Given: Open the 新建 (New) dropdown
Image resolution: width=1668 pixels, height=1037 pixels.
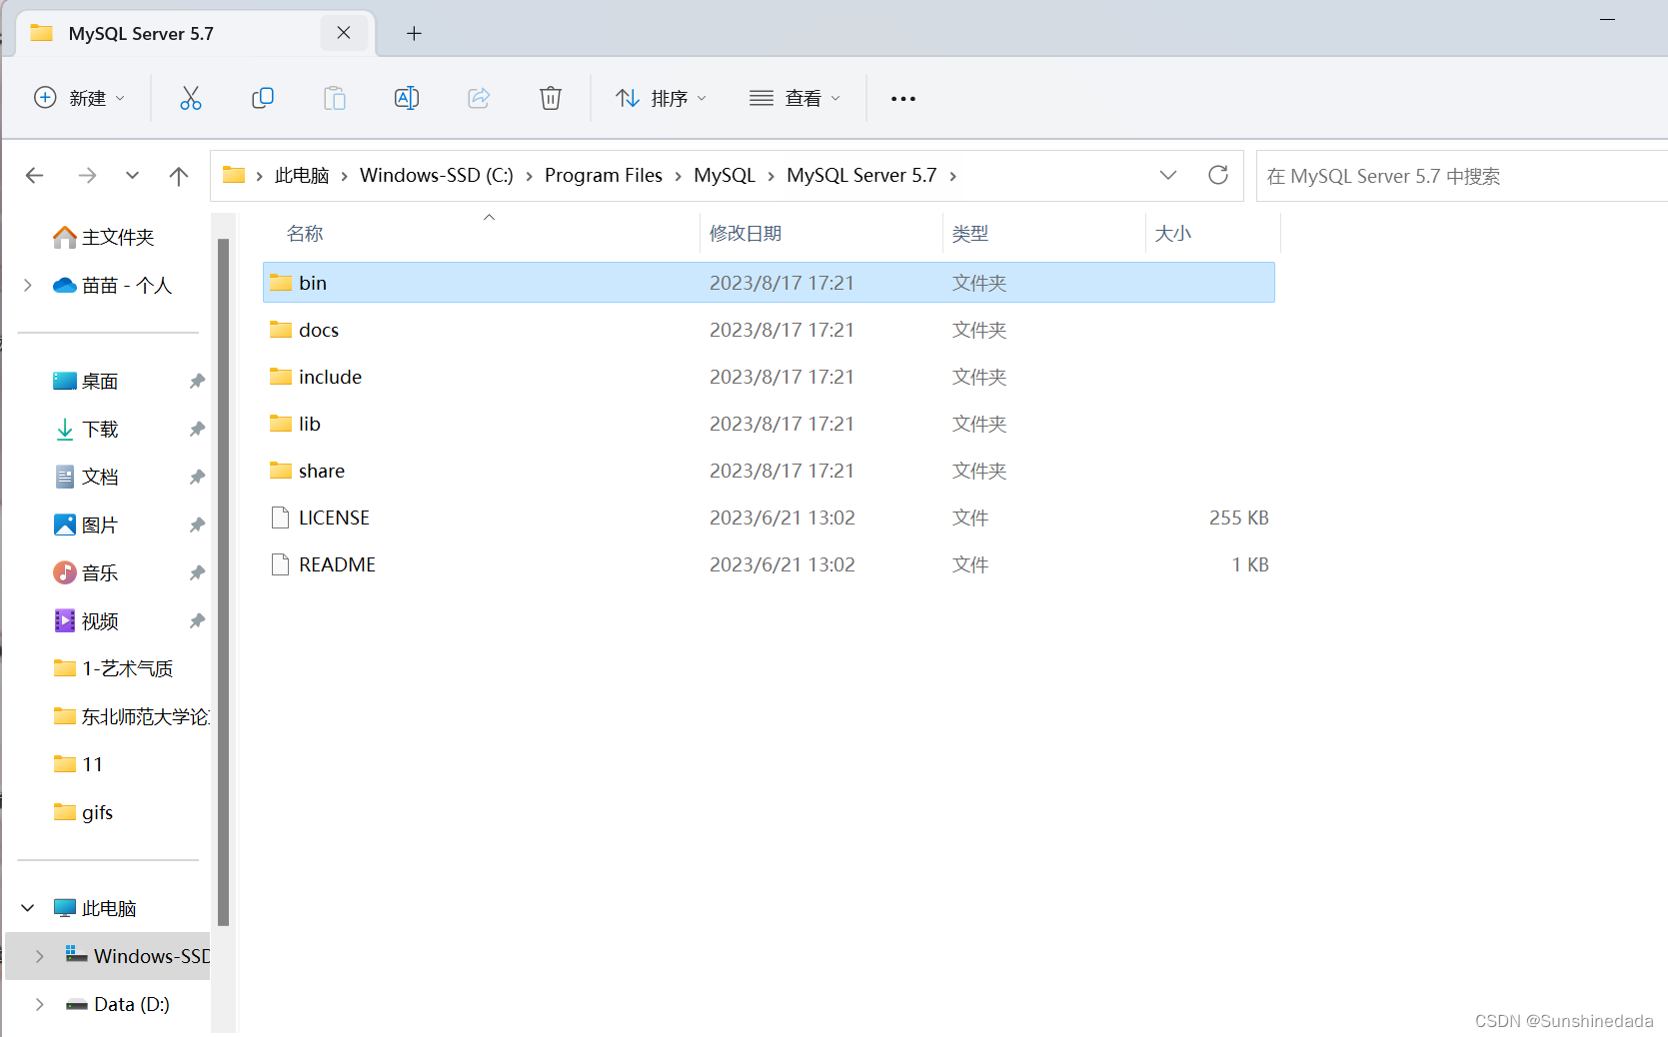Looking at the screenshot, I should coord(79,98).
